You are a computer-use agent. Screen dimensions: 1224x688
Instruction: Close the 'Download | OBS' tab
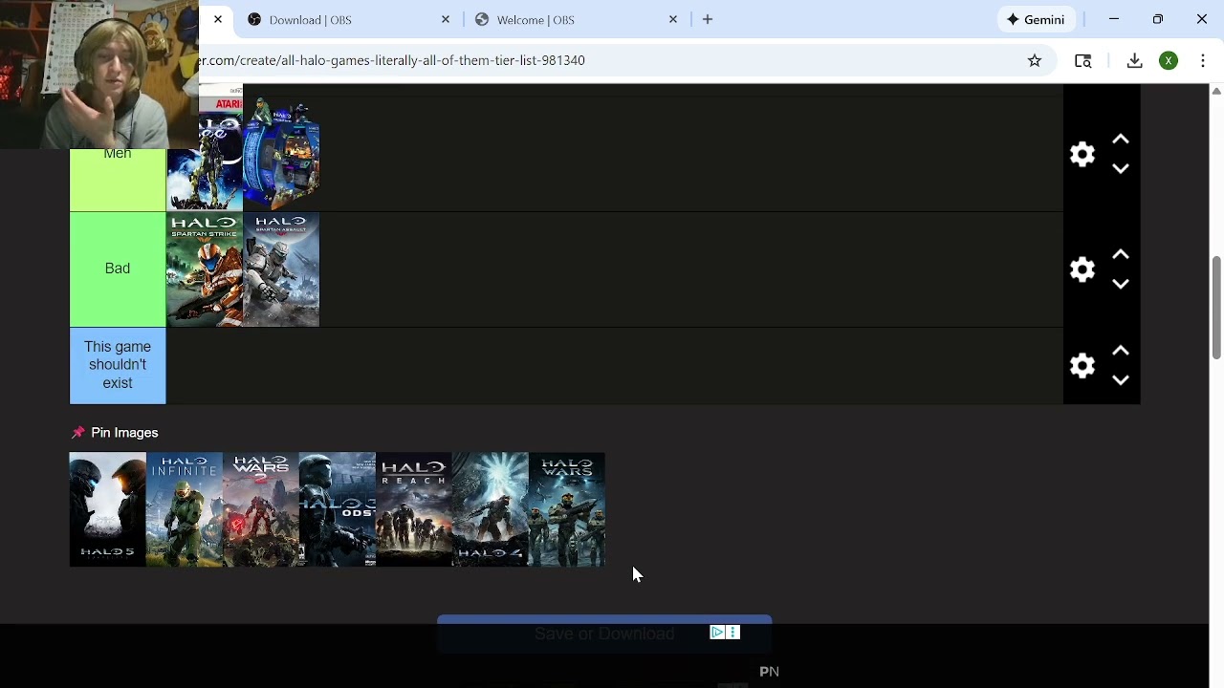point(446,19)
